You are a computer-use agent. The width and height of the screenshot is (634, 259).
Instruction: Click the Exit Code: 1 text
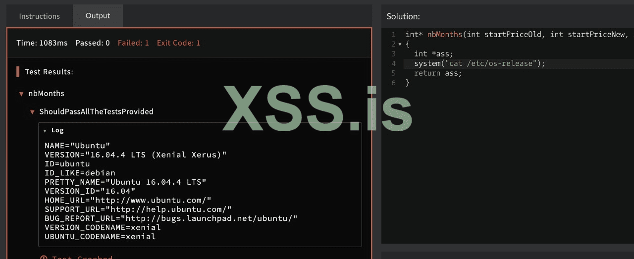[x=179, y=43]
